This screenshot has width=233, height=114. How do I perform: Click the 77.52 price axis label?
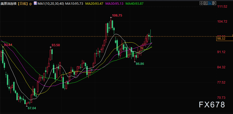click(222, 82)
